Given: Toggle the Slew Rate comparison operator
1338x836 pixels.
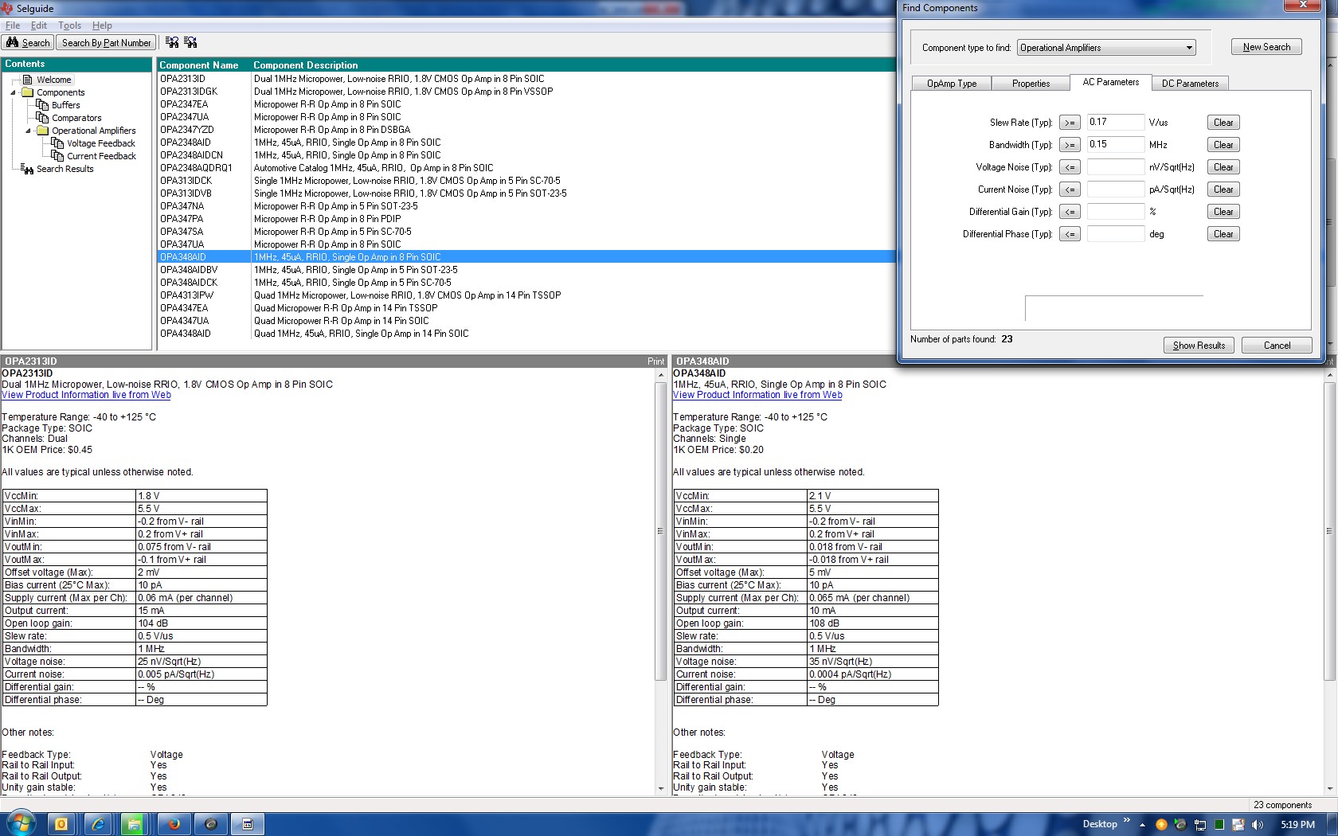Looking at the screenshot, I should click(1070, 123).
